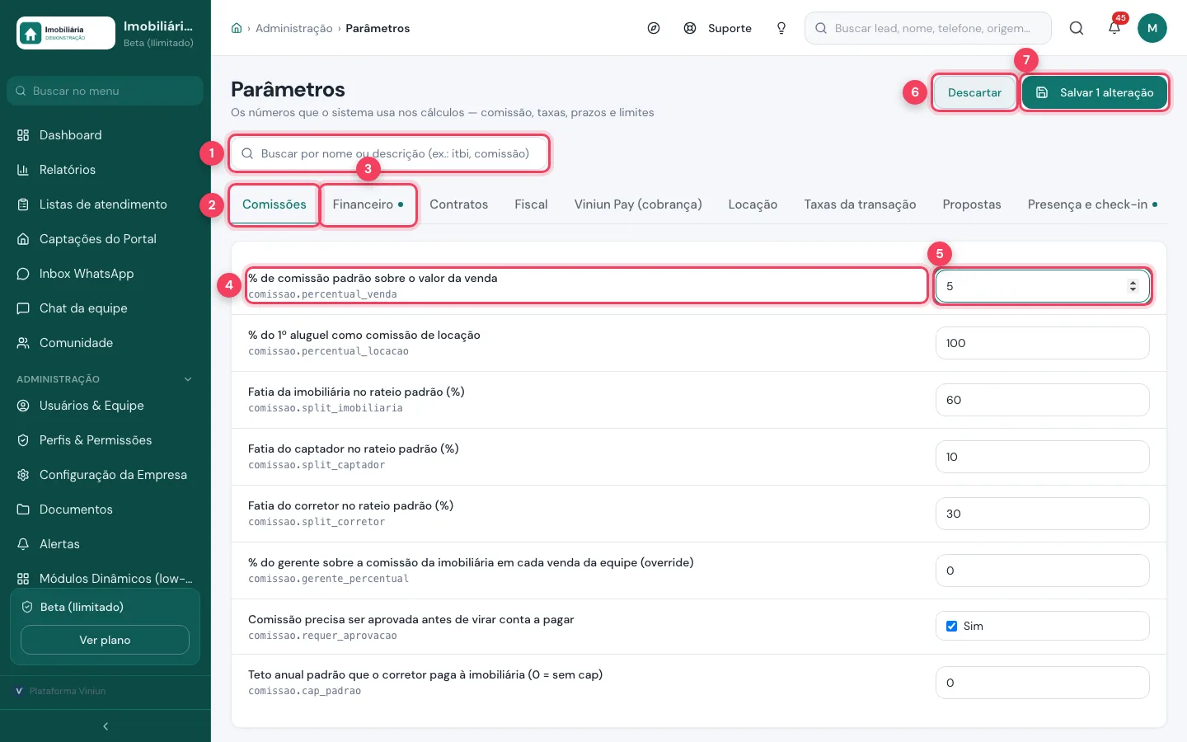Collapse the Administração sidebar section

(188, 379)
